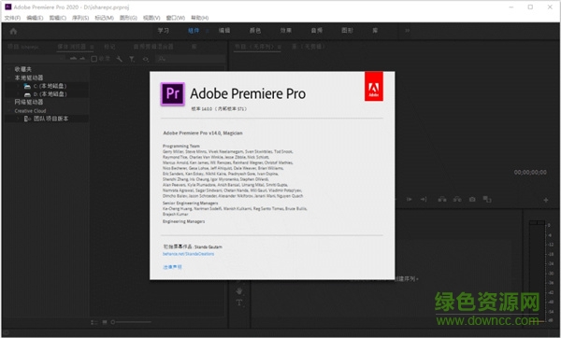Select the 收藏夹 favorites tree item
Screen dimensions: 561x338
pos(22,69)
